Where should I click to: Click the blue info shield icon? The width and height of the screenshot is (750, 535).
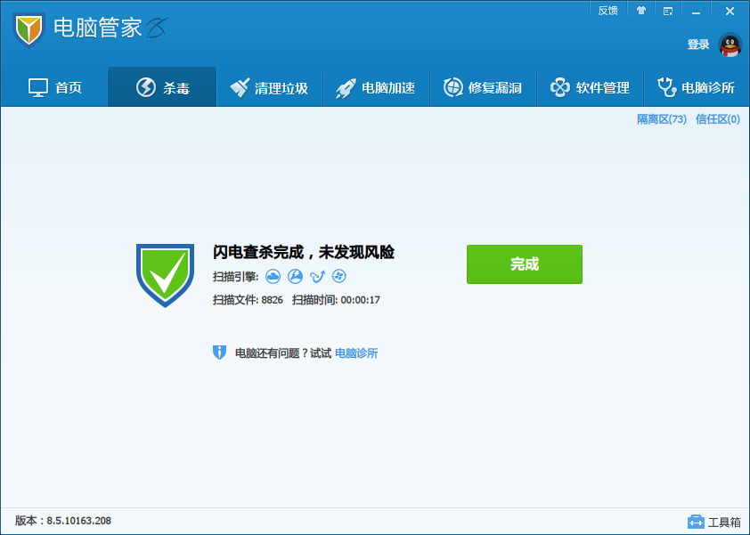point(219,353)
